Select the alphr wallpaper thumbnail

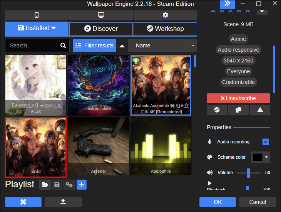pyautogui.click(x=36, y=147)
